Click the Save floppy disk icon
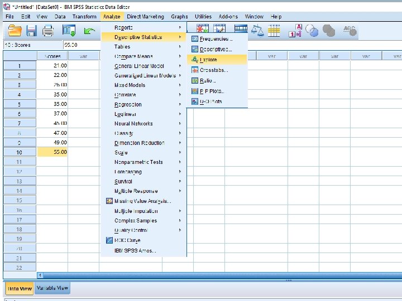The height and width of the screenshot is (301, 402). coord(31,31)
